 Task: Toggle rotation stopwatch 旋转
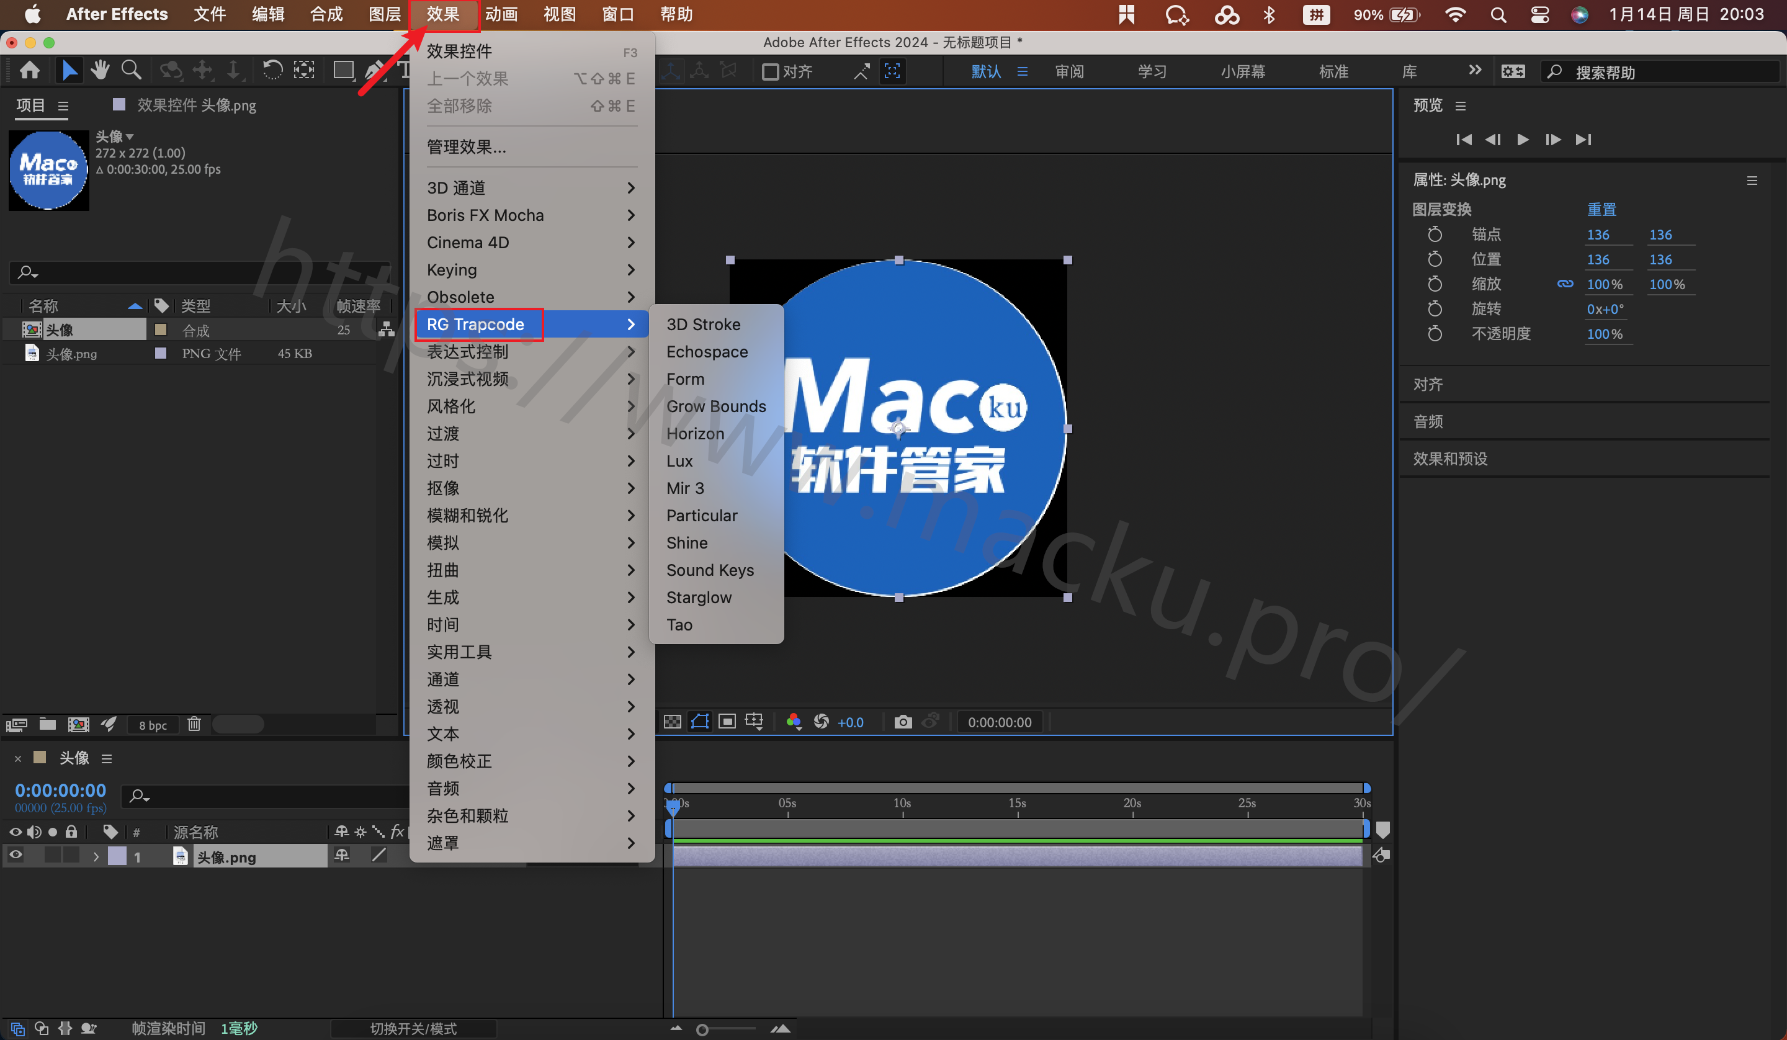coord(1434,308)
